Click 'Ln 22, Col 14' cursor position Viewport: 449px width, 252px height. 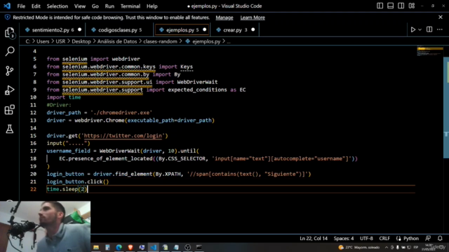click(314, 238)
